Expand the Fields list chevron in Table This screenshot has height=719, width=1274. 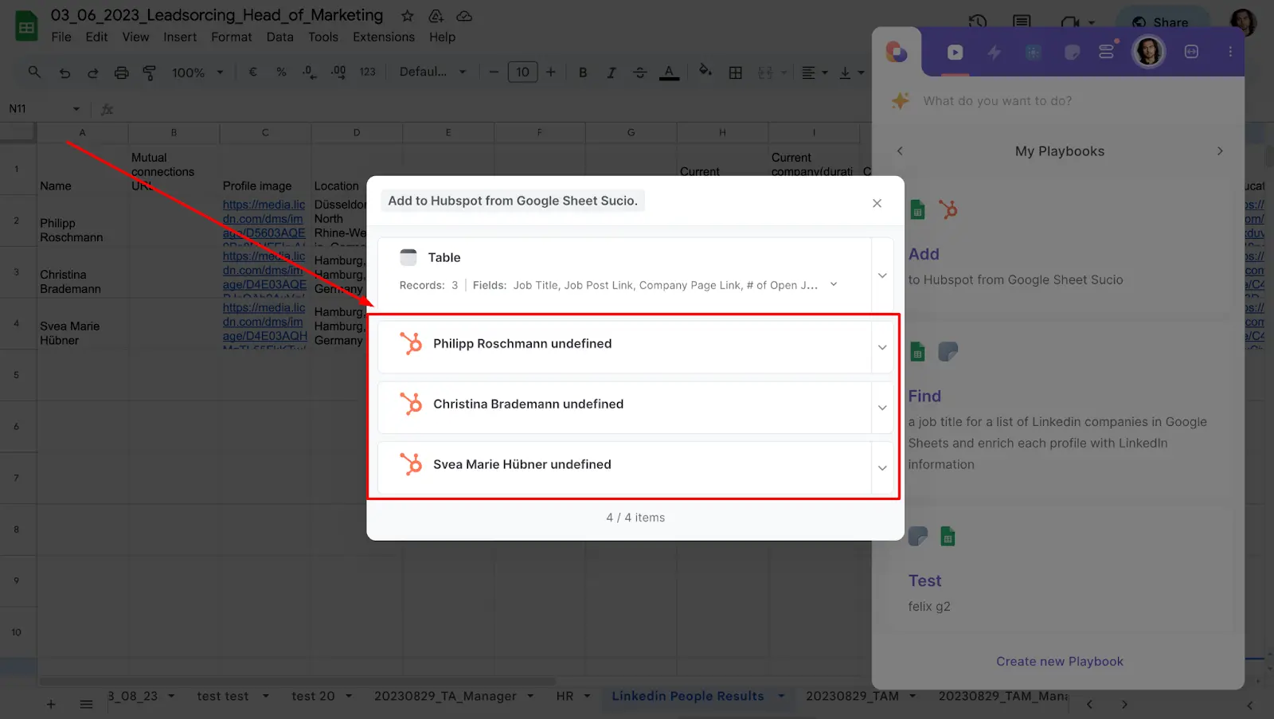pyautogui.click(x=834, y=284)
